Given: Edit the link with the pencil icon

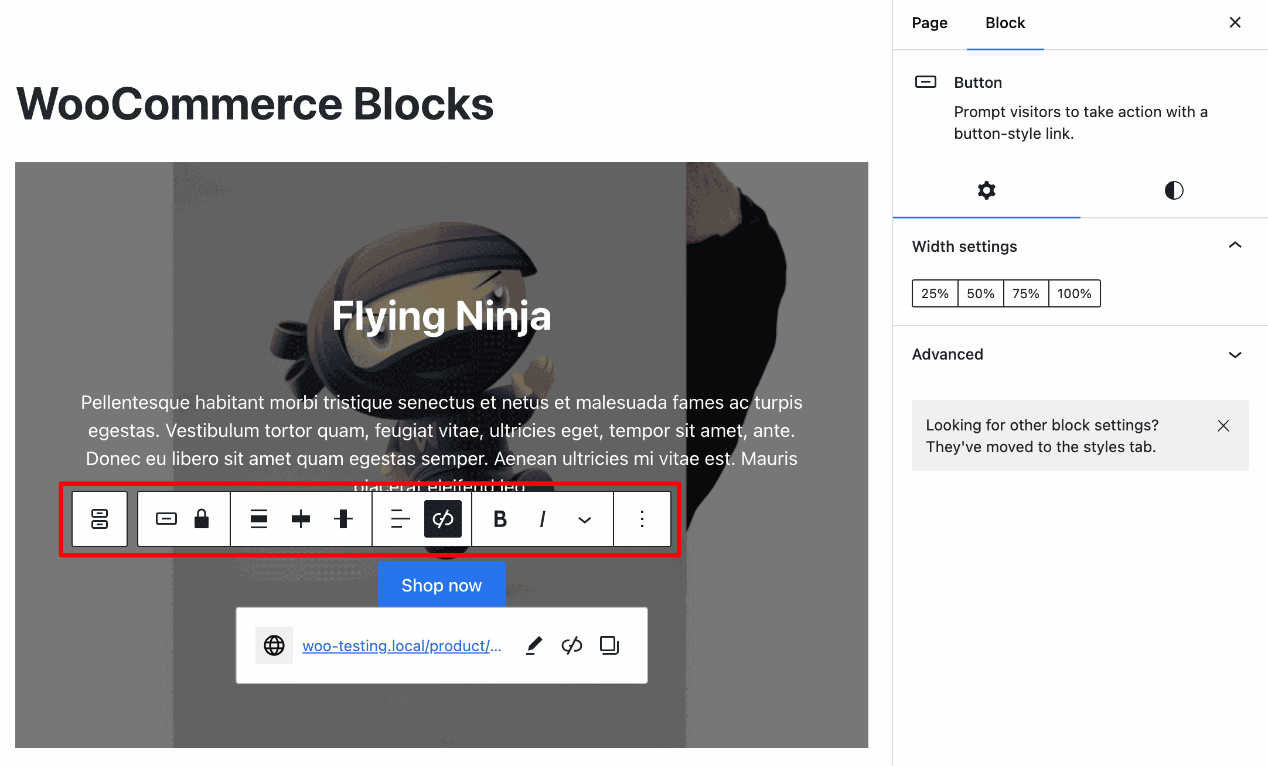Looking at the screenshot, I should [534, 645].
